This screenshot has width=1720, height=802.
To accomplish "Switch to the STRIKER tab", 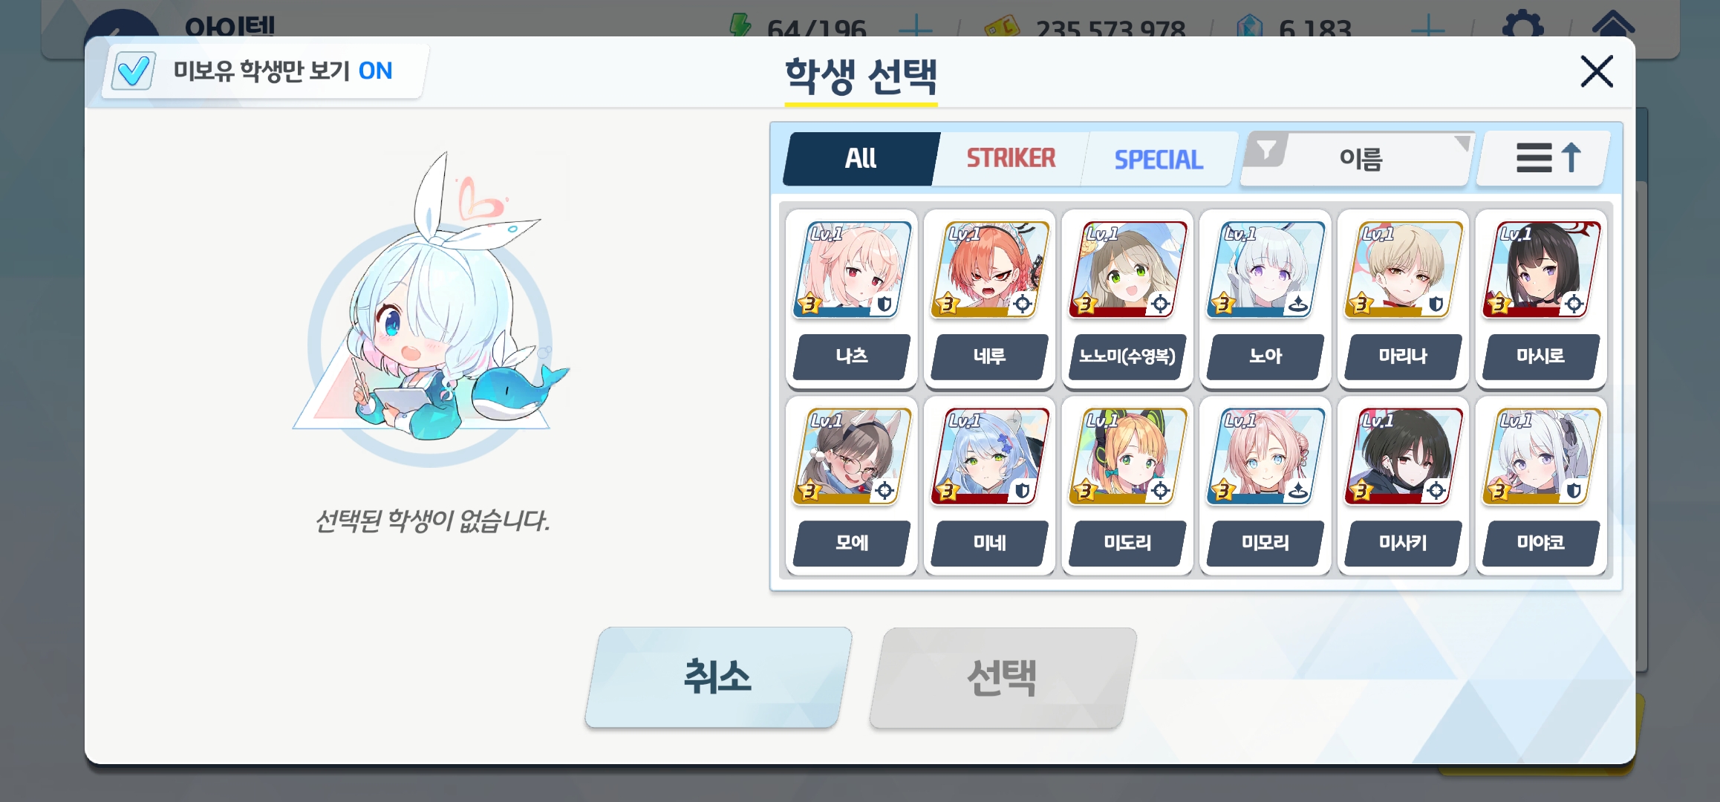I will pyautogui.click(x=1011, y=158).
